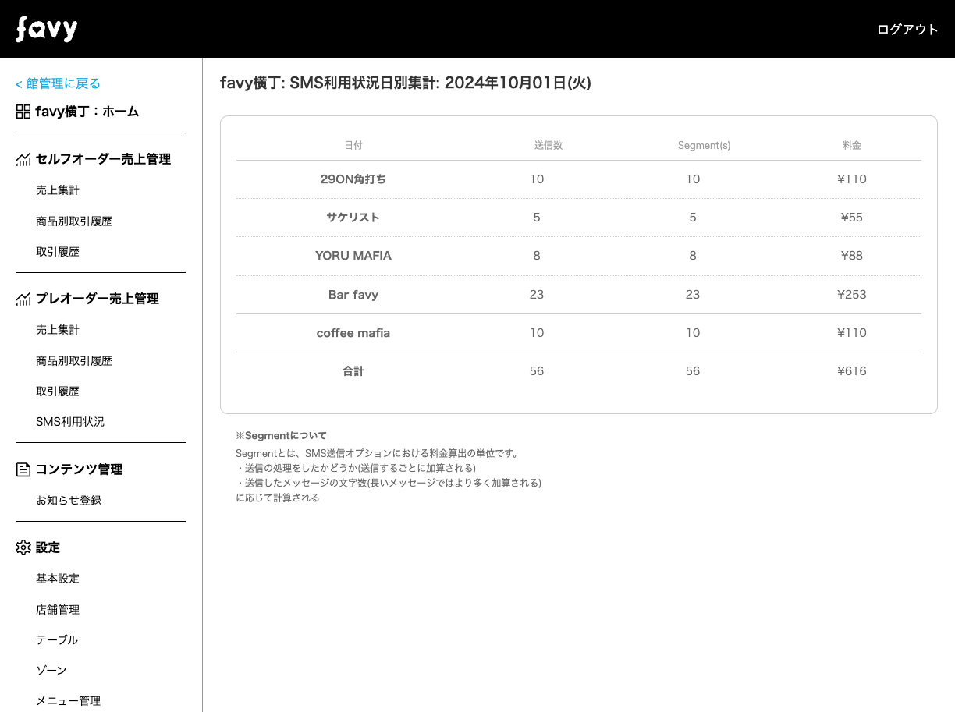Click the ¥110 fee for 29ON角打ち
Screen dimensions: 955x712
click(x=852, y=179)
